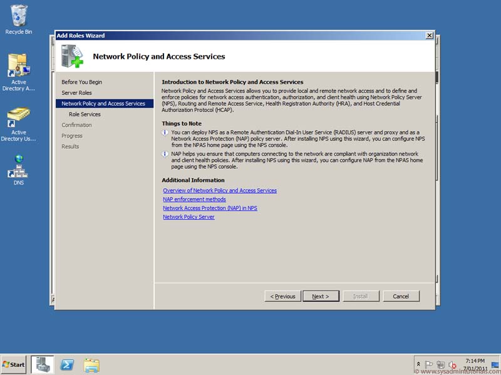Go to Role Services step

point(85,114)
